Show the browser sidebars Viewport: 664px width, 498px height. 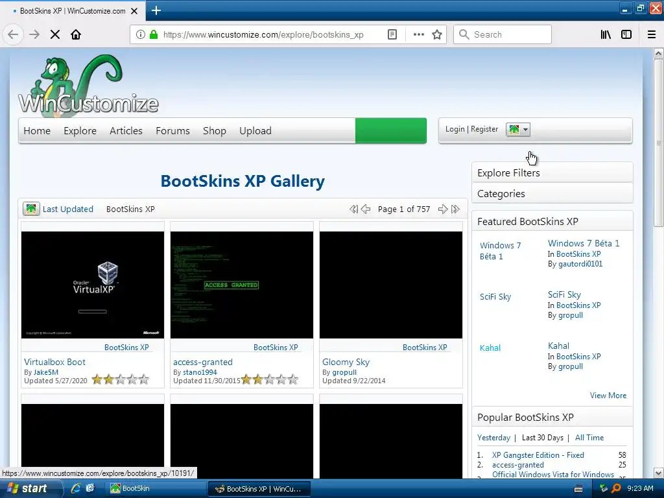click(x=626, y=34)
